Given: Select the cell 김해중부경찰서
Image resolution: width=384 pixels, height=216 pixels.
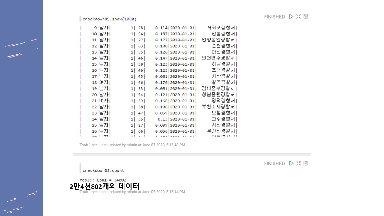Looking at the screenshot, I should coord(219,88).
